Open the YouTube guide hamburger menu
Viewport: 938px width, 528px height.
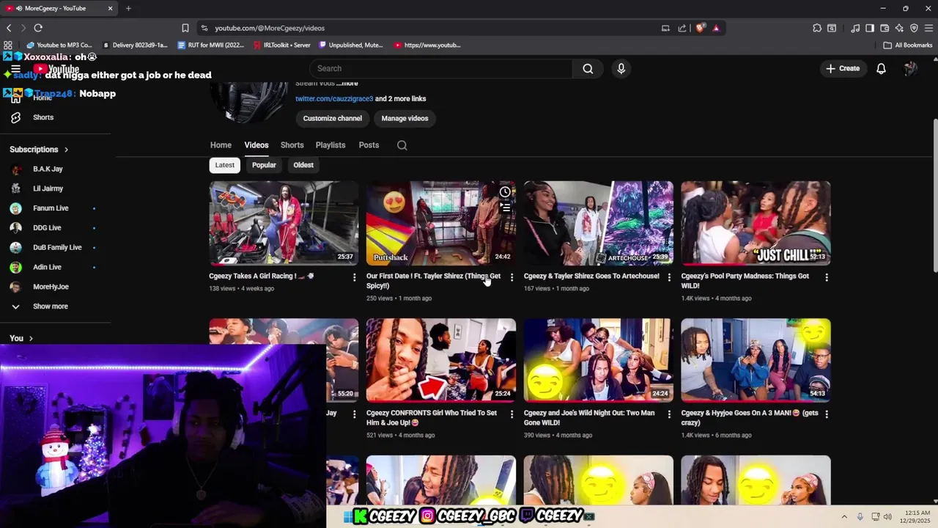coord(15,69)
